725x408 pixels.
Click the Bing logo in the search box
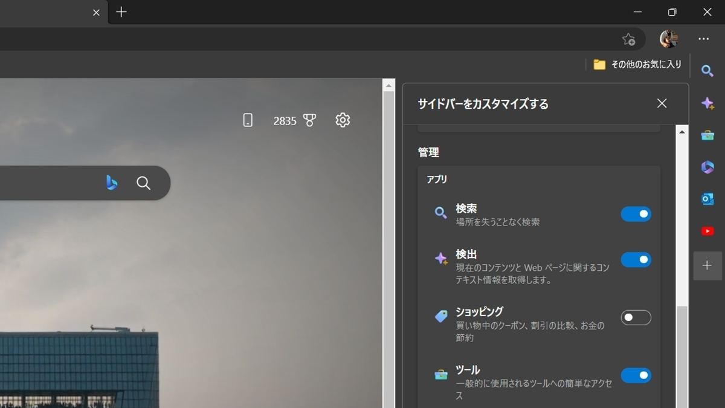point(112,183)
